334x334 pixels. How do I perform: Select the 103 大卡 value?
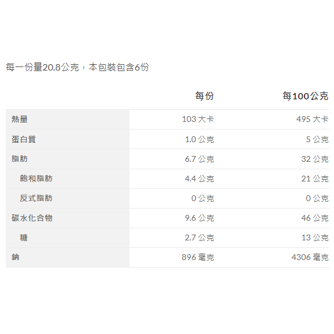click(198, 119)
